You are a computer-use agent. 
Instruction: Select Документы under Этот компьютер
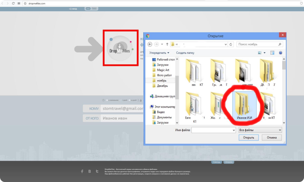click(162, 117)
